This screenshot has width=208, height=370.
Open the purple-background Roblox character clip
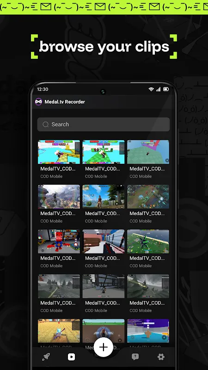click(148, 331)
